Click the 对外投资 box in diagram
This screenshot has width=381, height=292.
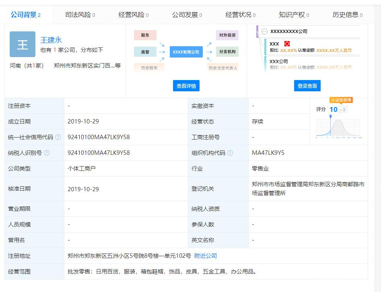227,35
